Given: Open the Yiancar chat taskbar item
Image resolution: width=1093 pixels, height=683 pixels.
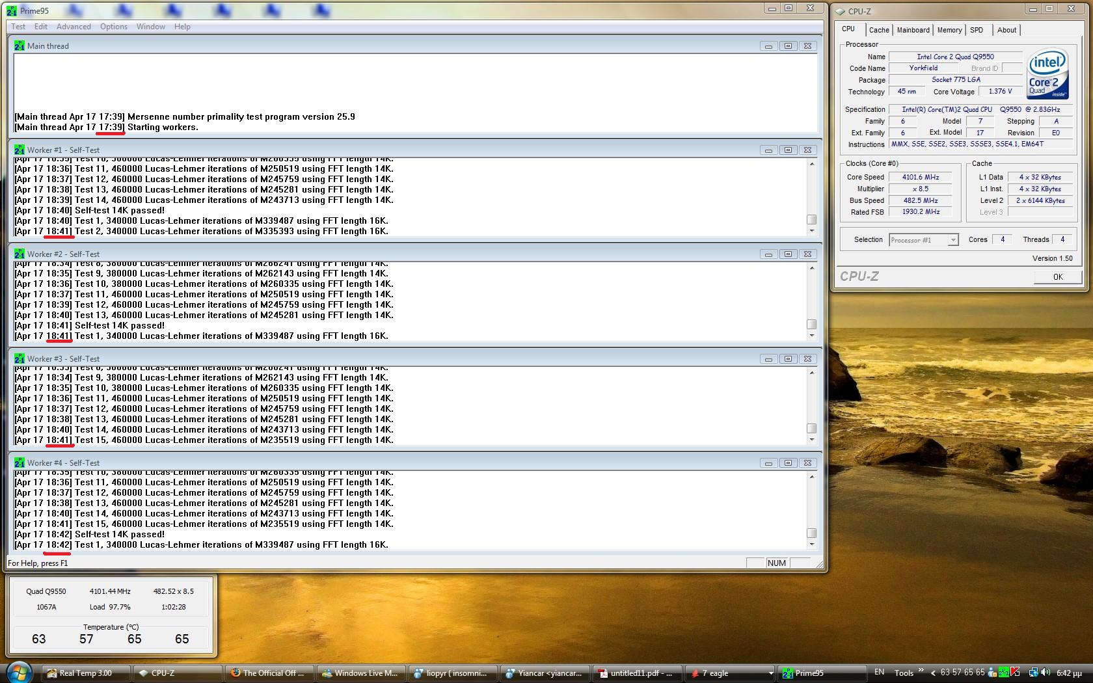Looking at the screenshot, I should tap(545, 673).
